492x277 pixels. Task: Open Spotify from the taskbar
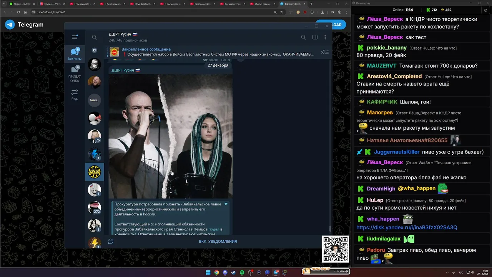click(x=242, y=272)
